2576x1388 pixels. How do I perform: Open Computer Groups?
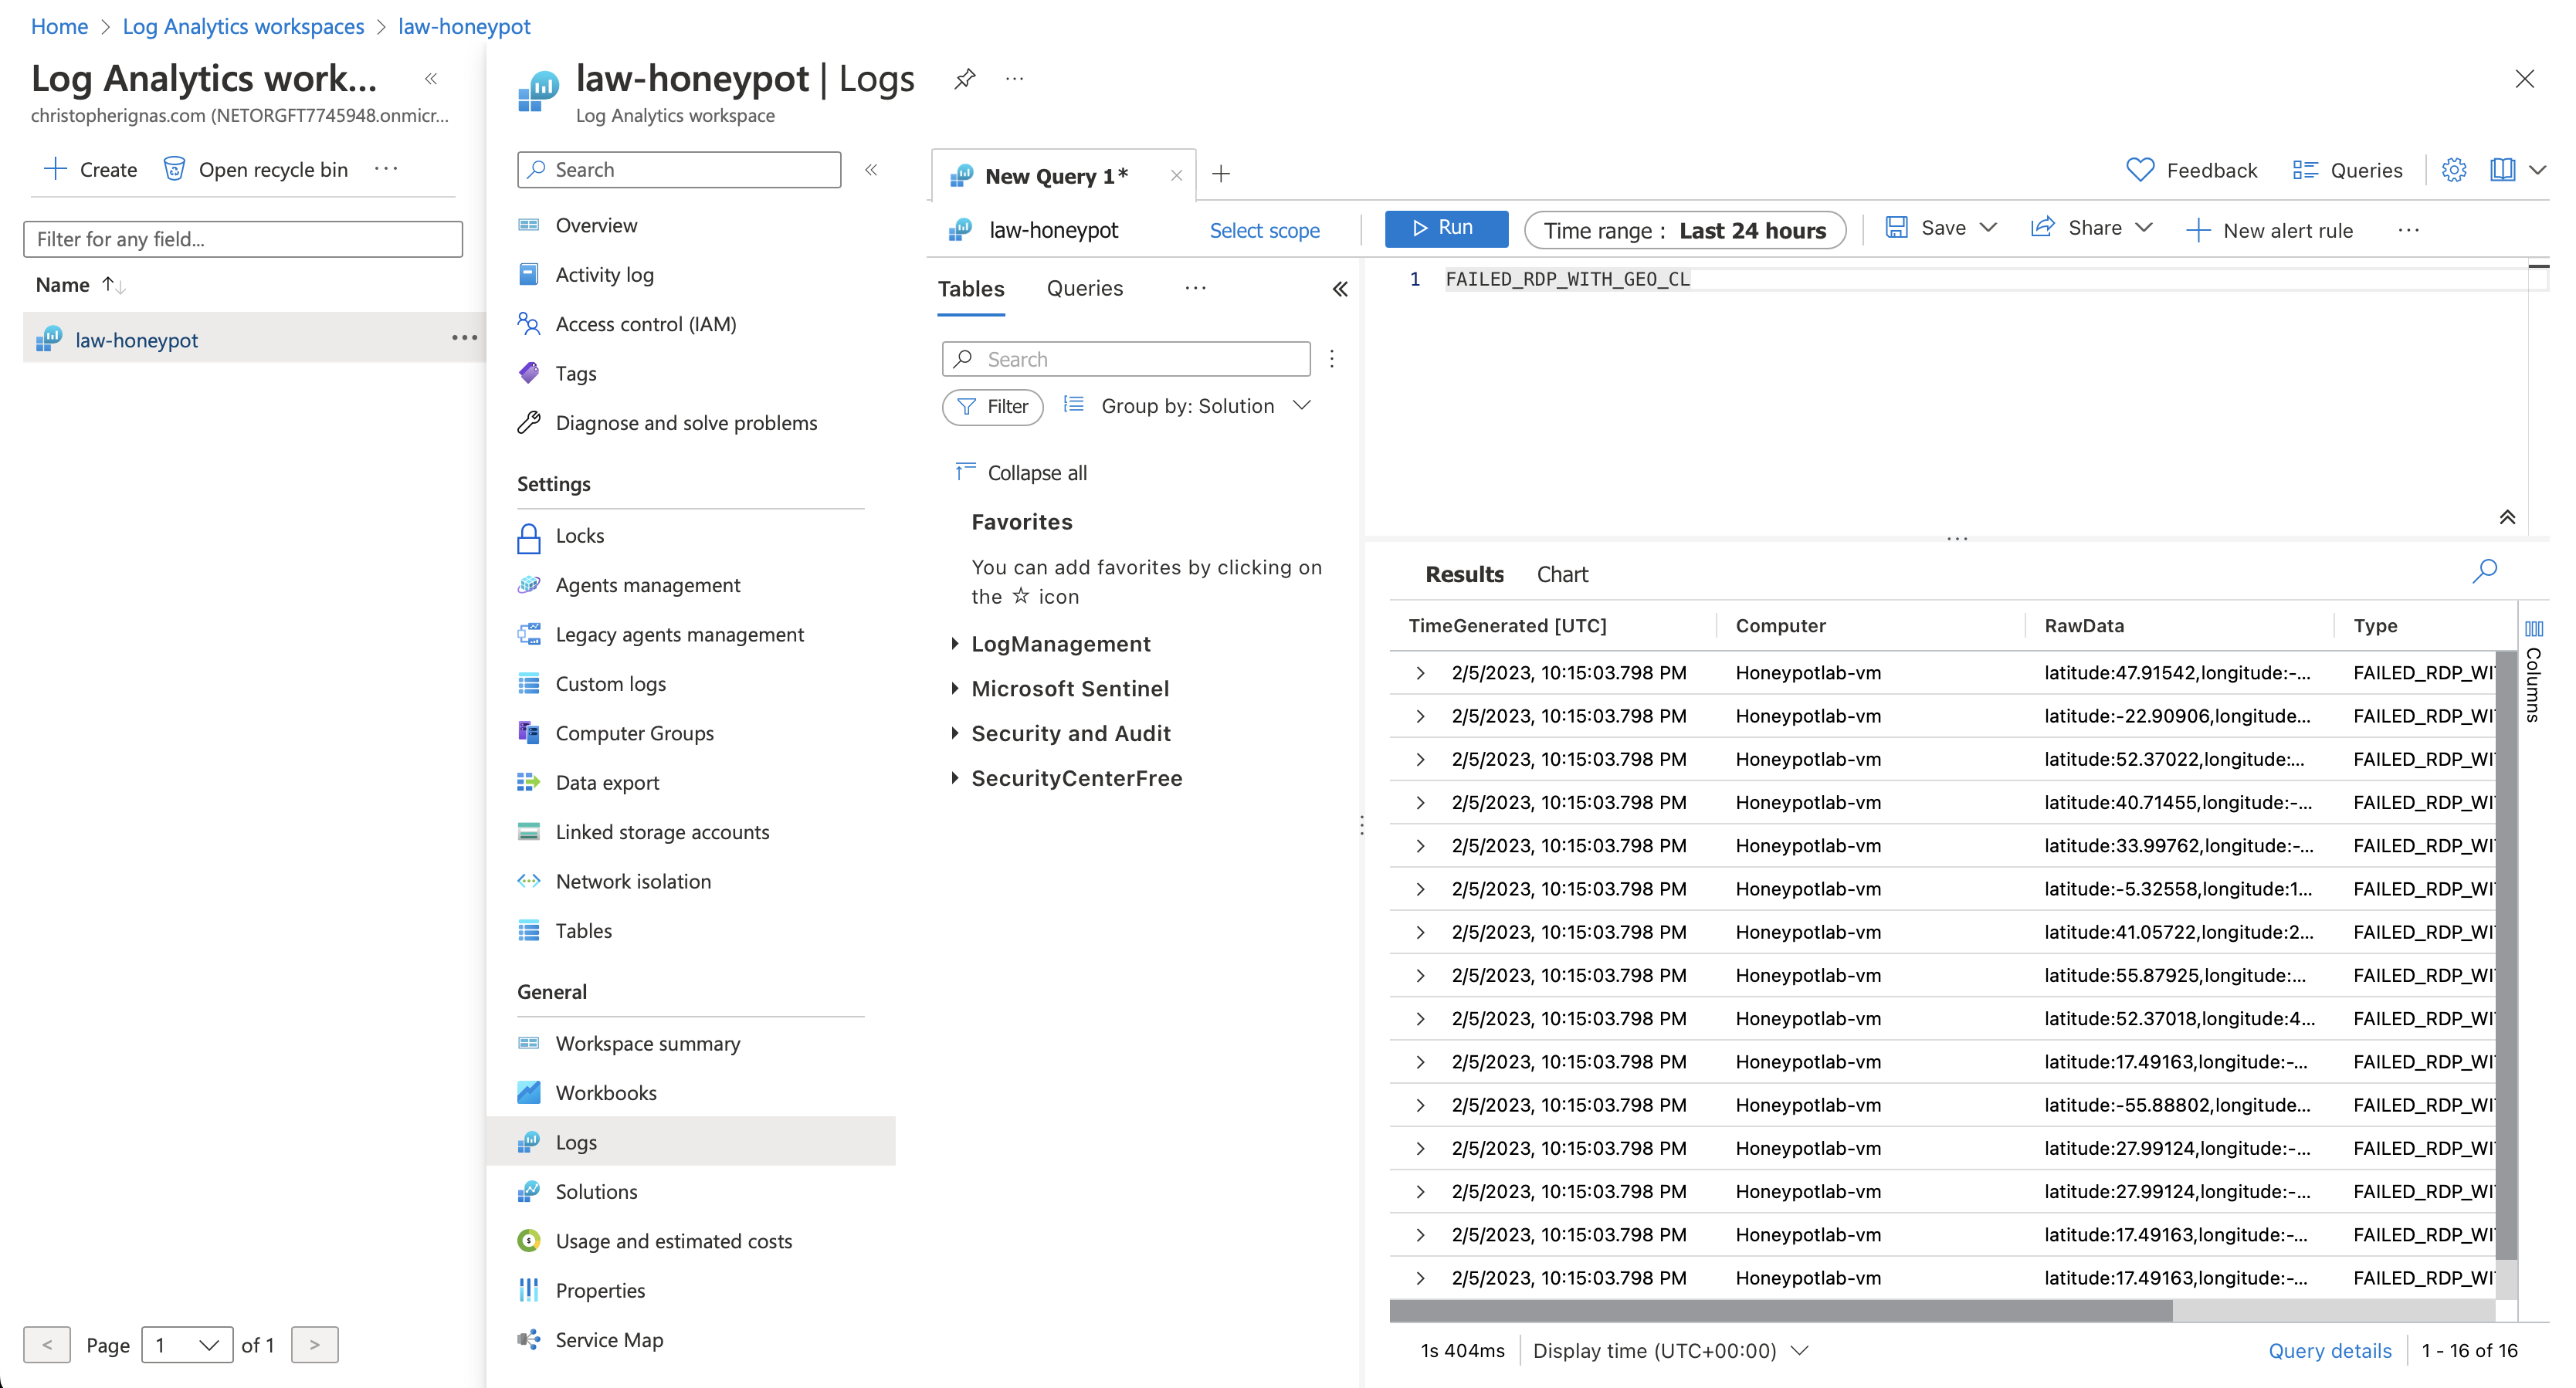634,733
